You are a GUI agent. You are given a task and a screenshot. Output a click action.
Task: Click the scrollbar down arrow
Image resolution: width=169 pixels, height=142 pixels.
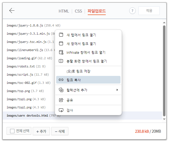point(164,119)
